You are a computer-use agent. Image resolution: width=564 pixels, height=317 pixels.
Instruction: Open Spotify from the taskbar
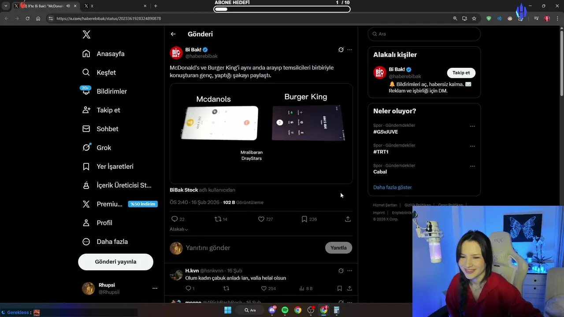point(285,310)
